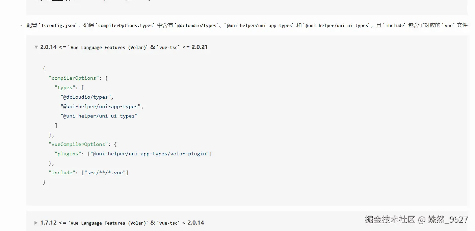Click "@uni-helper/uni-ui-types" in the types array
Viewport: 475px width, 231px height.
(x=99, y=116)
